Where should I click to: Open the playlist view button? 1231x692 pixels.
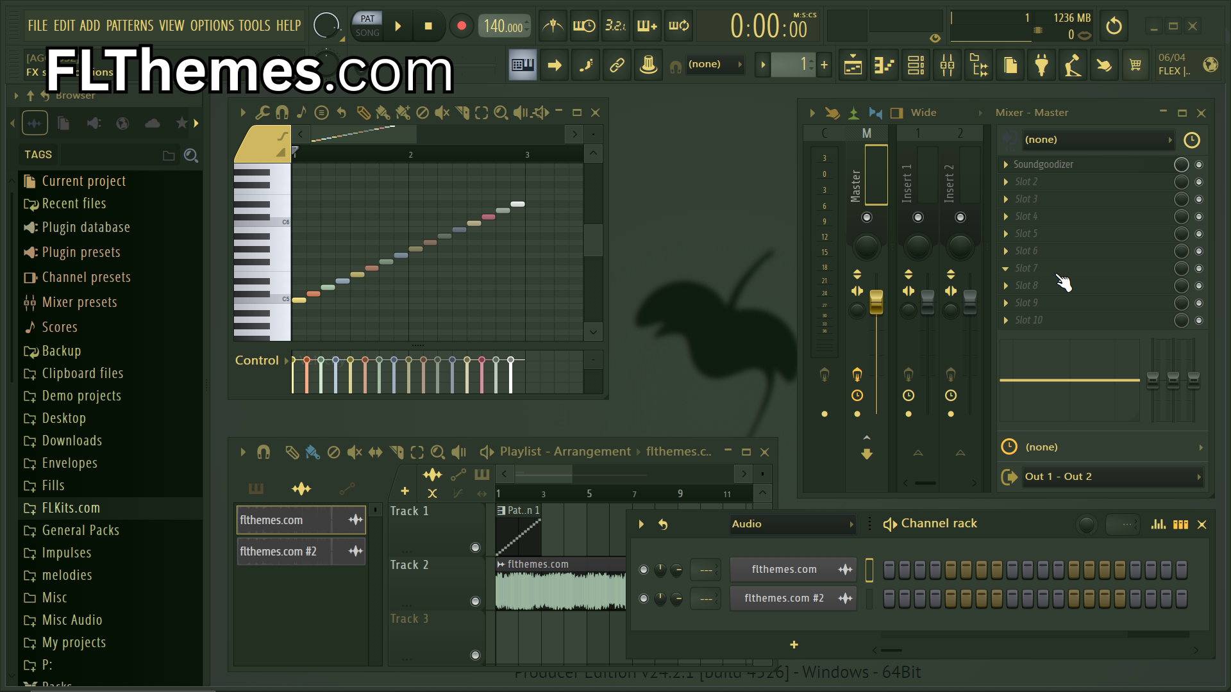pos(853,65)
